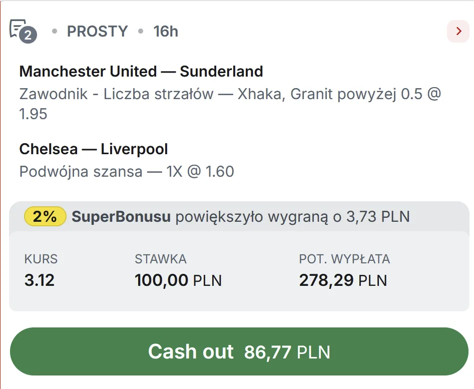Click the 278,29 PLN potential payout
The height and width of the screenshot is (389, 474).
(x=343, y=280)
